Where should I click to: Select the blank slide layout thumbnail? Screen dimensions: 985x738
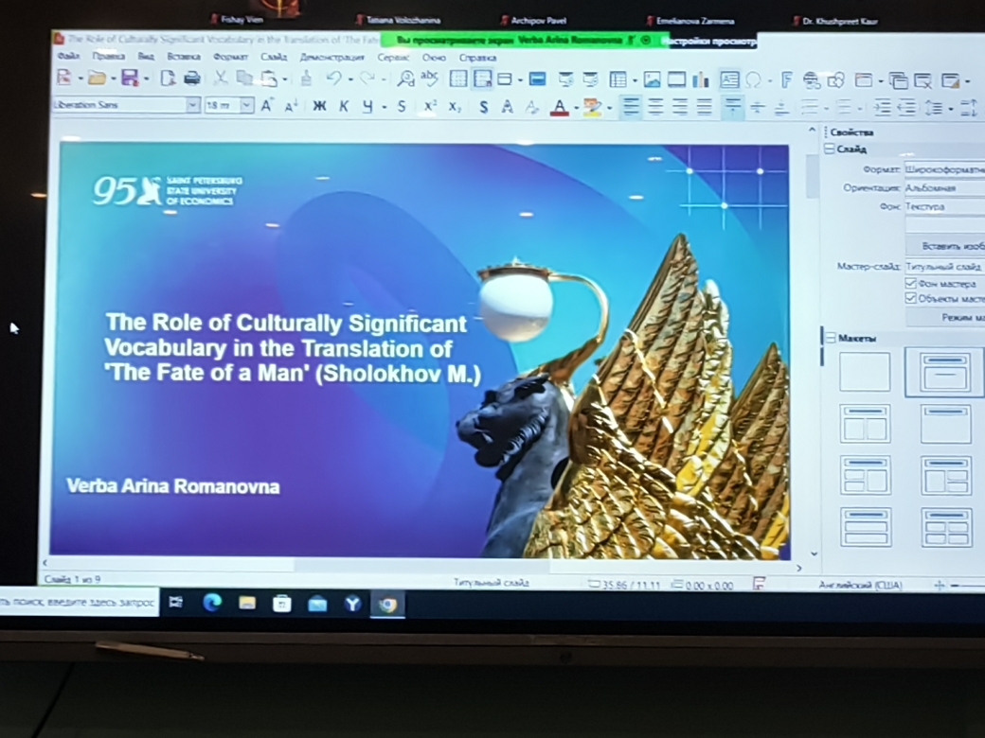[865, 372]
